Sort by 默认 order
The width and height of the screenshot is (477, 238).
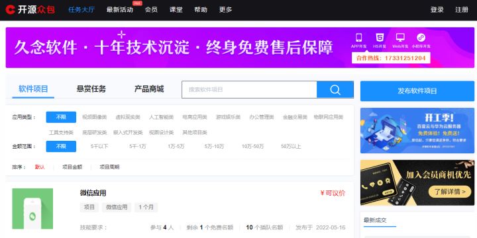(x=40, y=167)
